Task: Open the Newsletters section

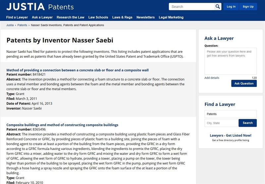Action: (x=145, y=17)
